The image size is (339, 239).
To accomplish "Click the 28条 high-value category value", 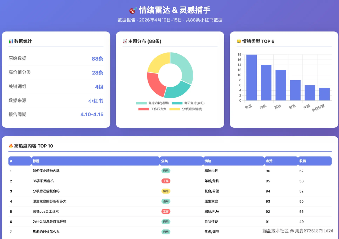I will pos(97,73).
